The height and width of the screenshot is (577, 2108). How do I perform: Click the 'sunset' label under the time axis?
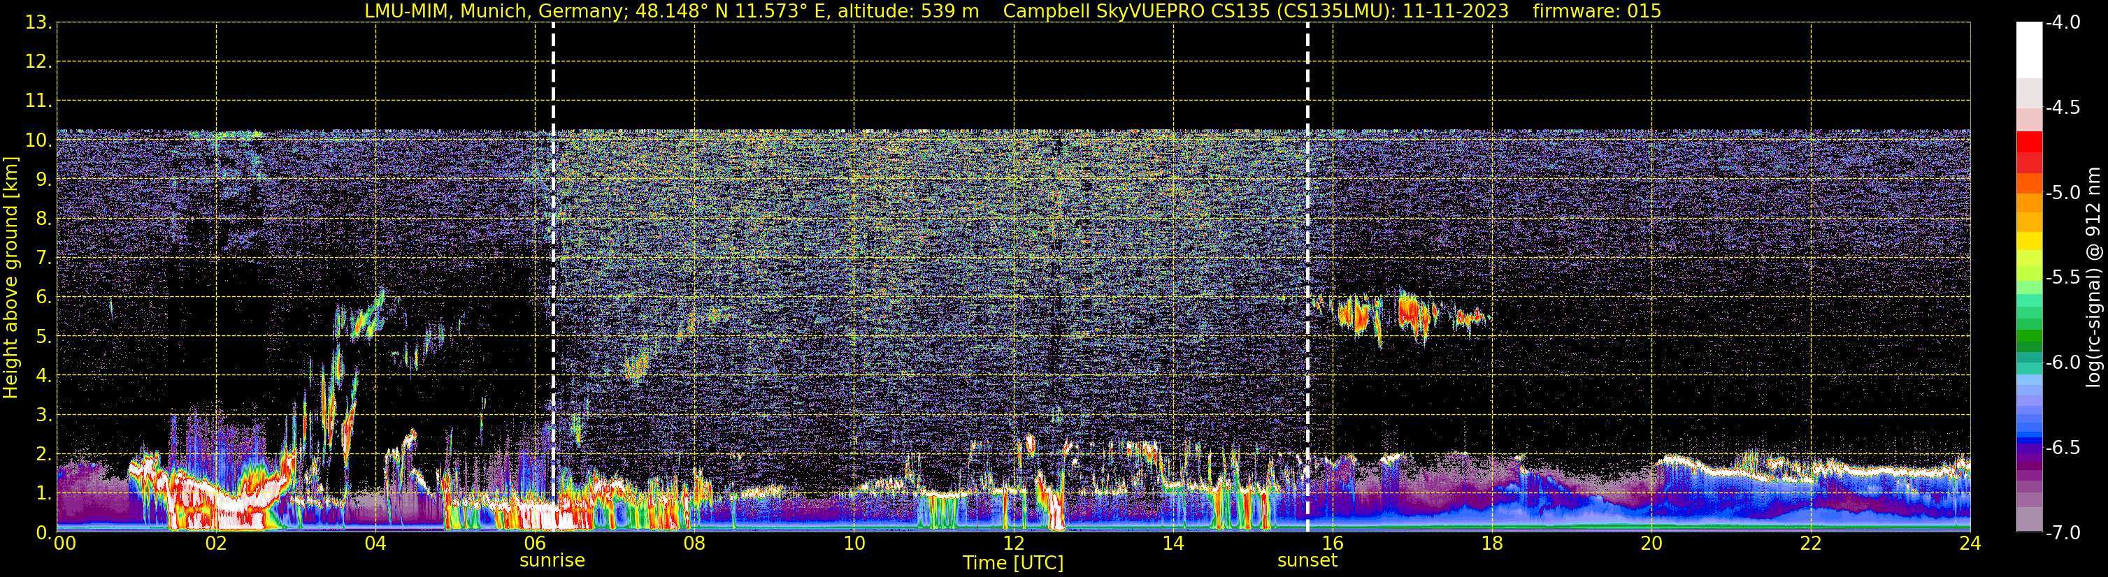1307,561
